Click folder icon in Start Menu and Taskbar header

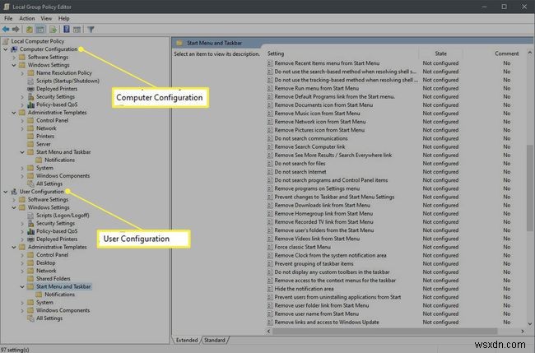(179, 43)
